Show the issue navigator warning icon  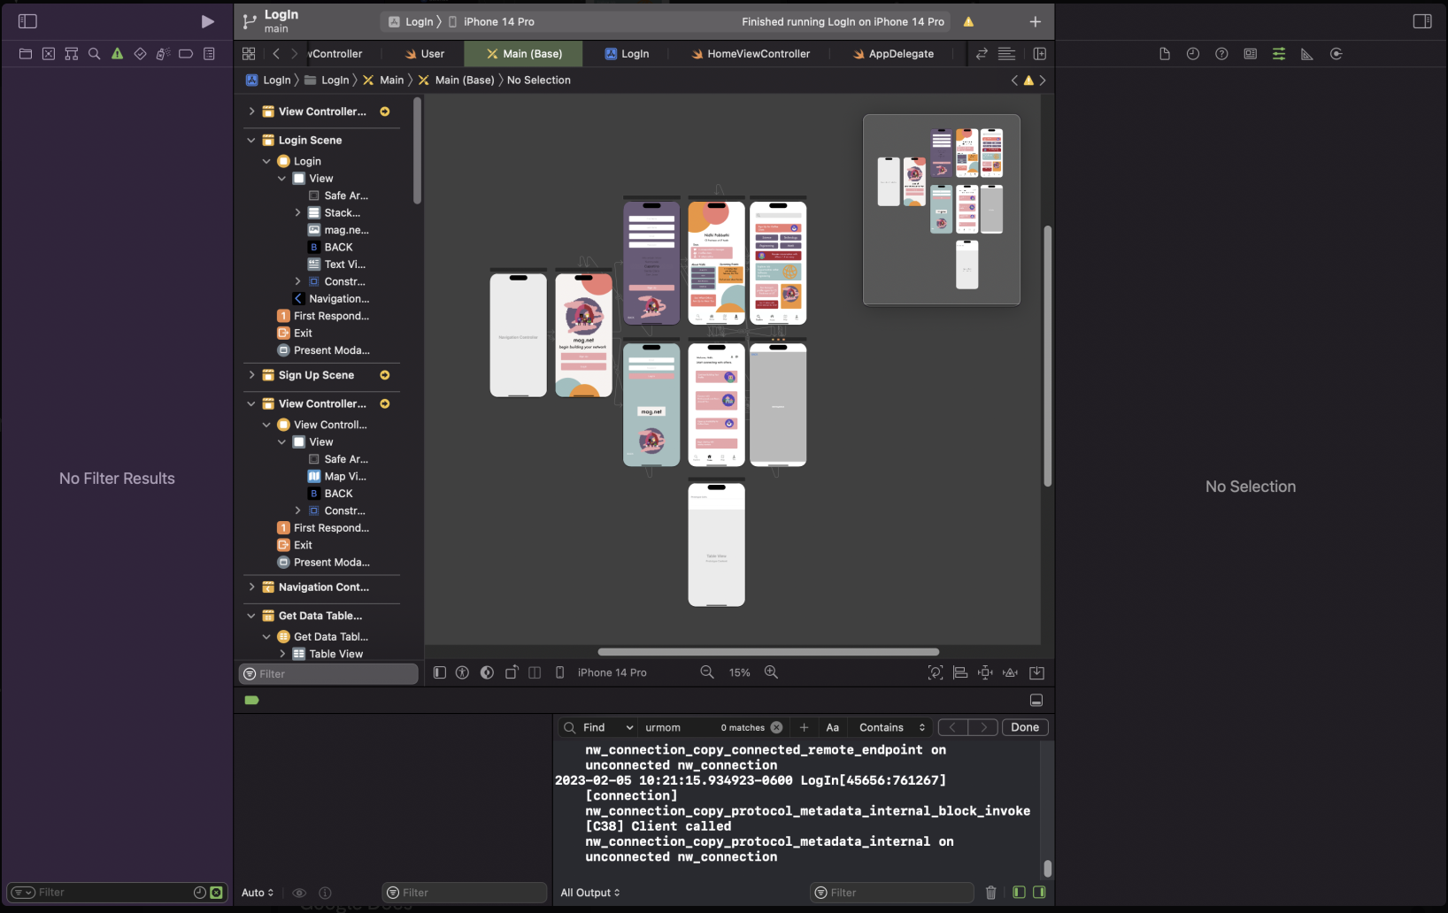117,54
